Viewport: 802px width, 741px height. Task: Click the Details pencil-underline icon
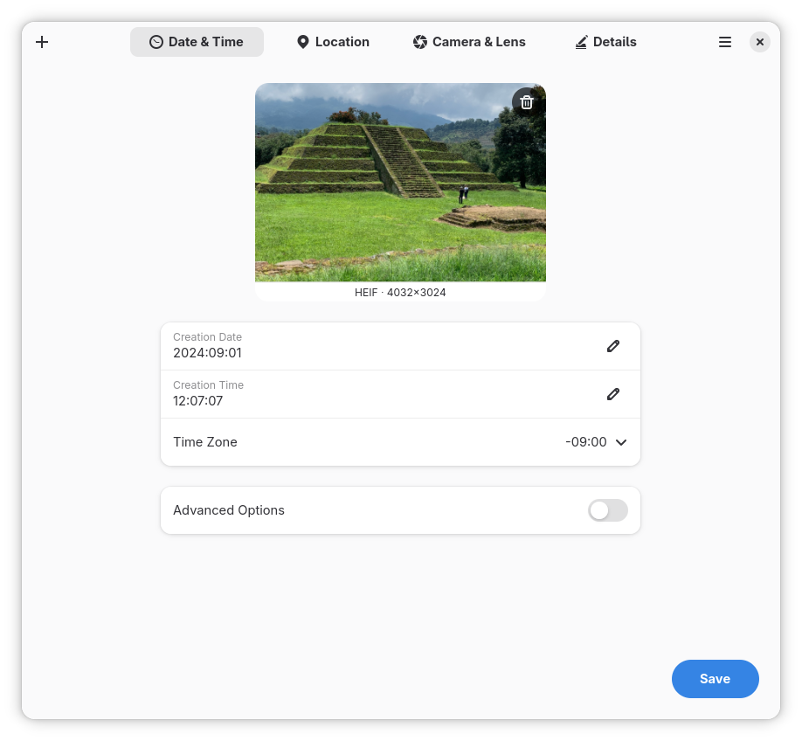[x=581, y=42]
